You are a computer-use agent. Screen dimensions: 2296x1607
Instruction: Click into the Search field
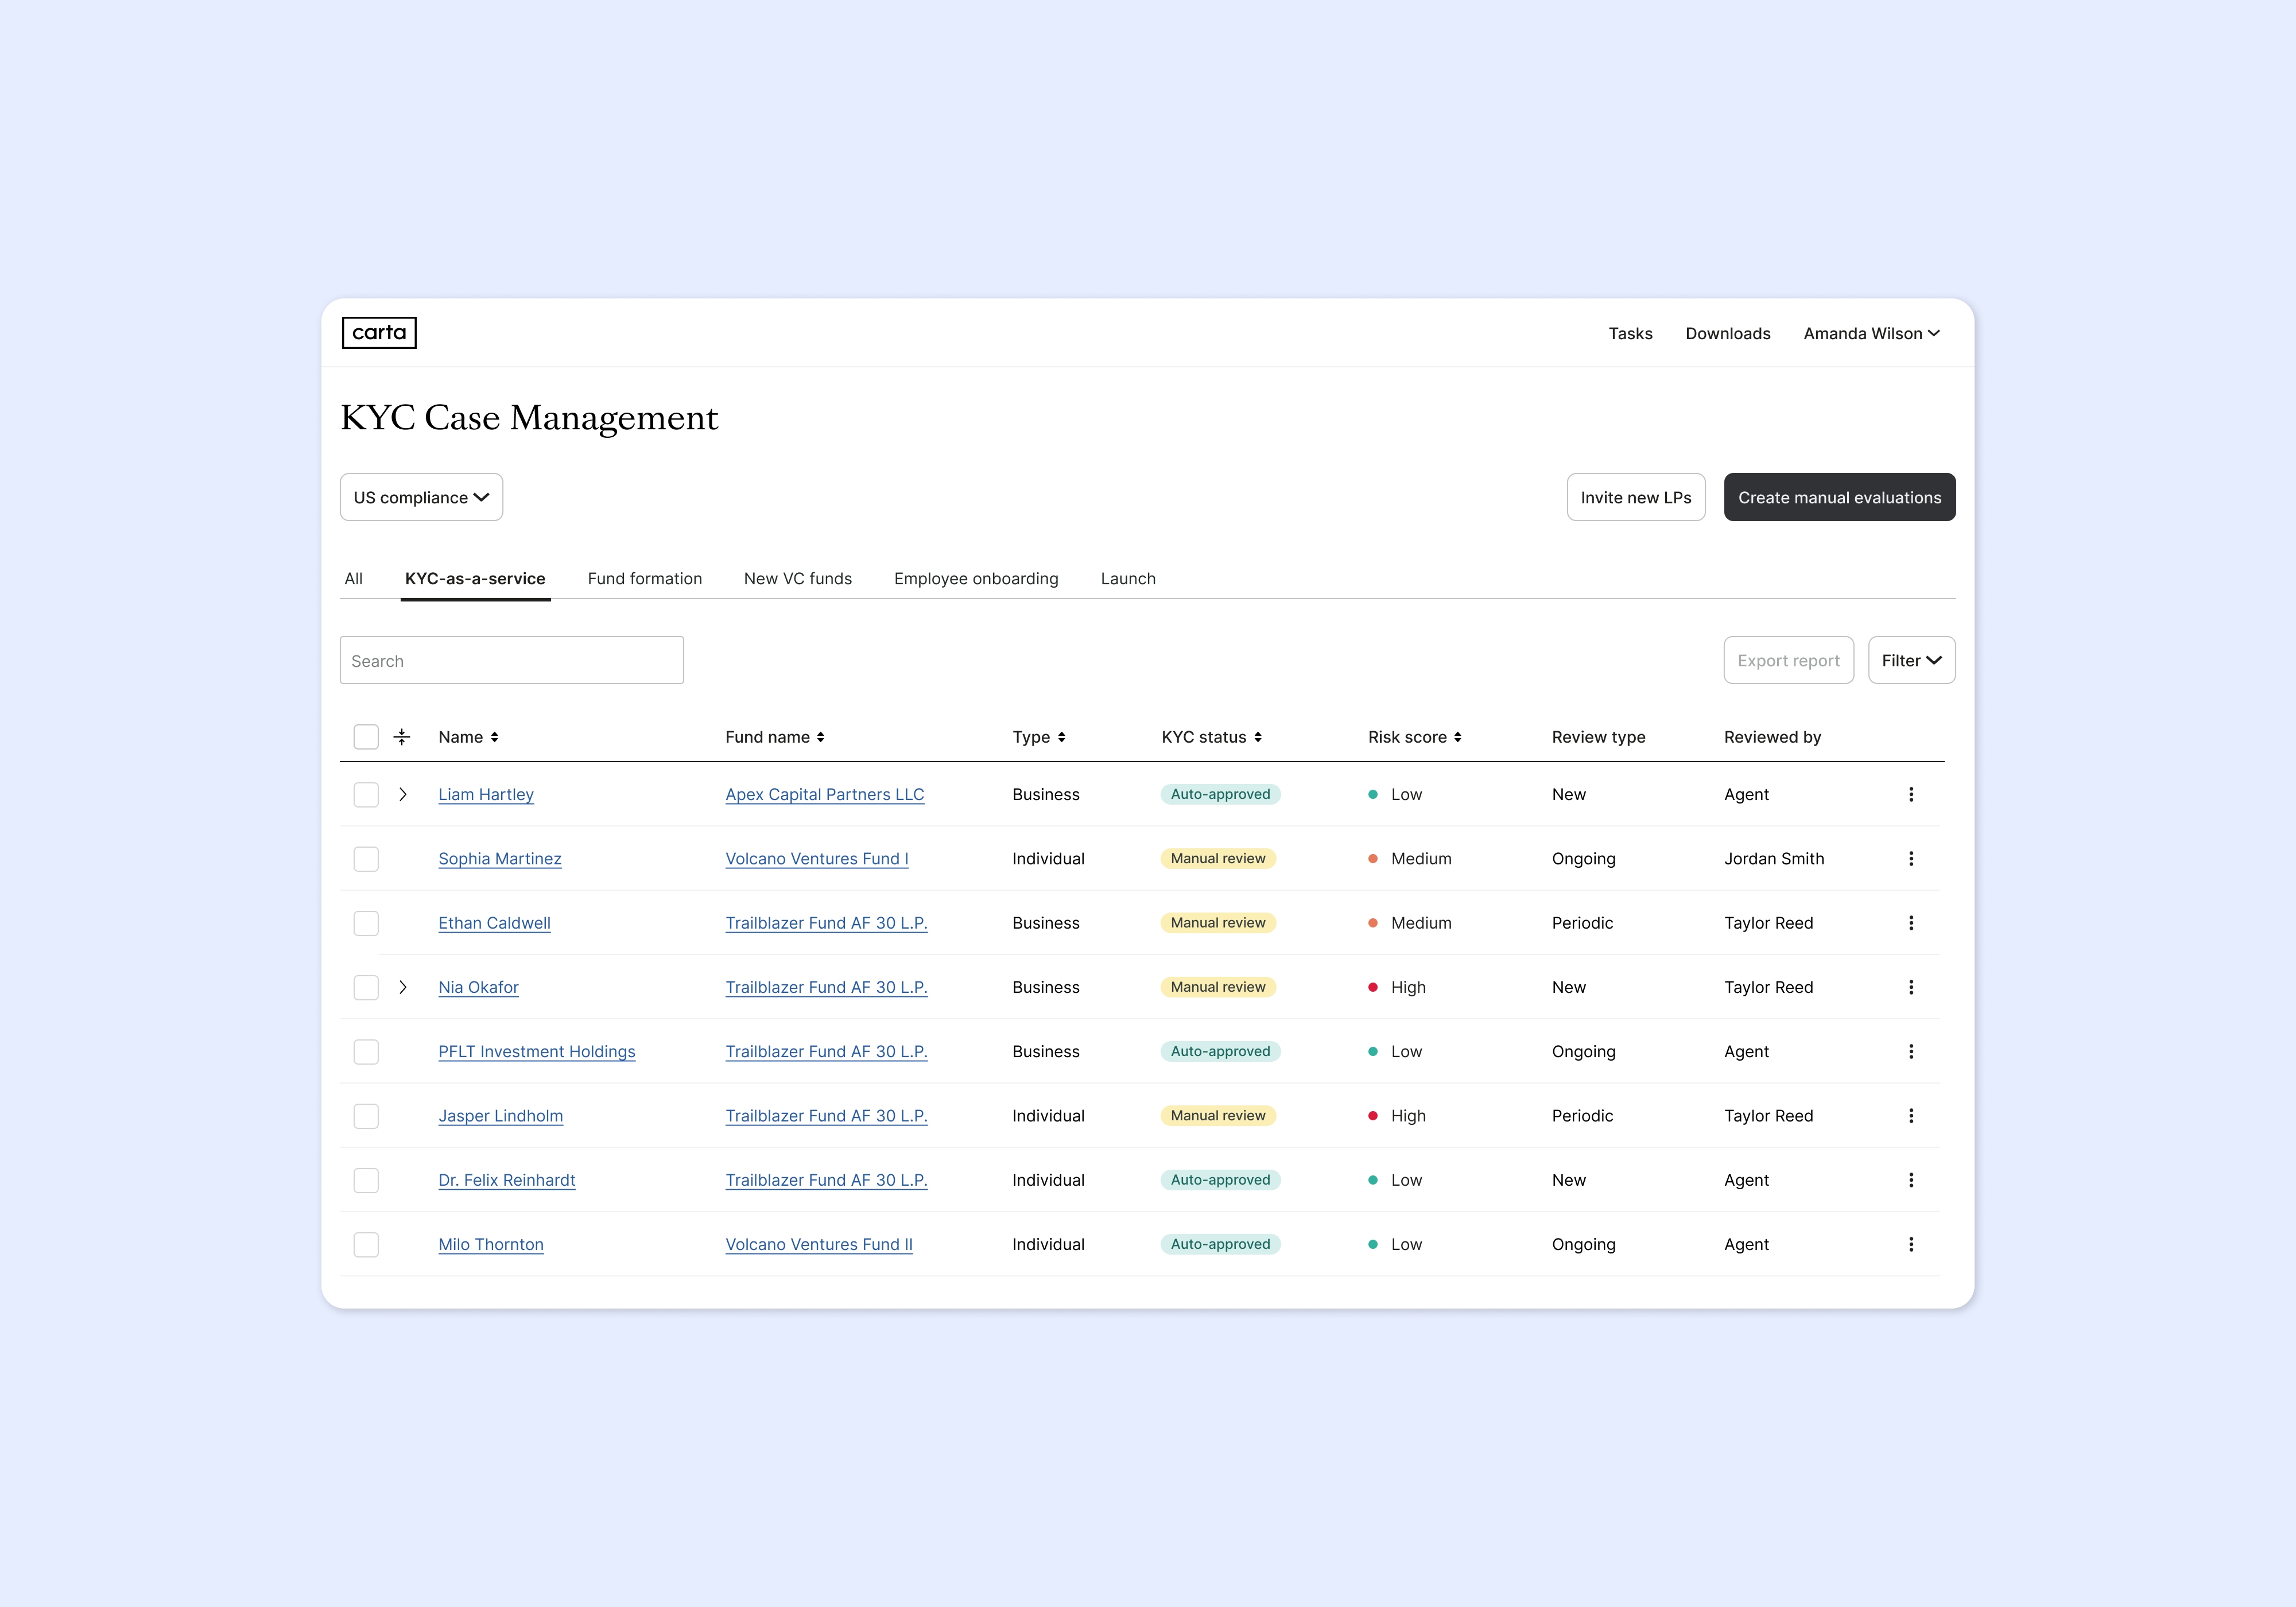[512, 660]
